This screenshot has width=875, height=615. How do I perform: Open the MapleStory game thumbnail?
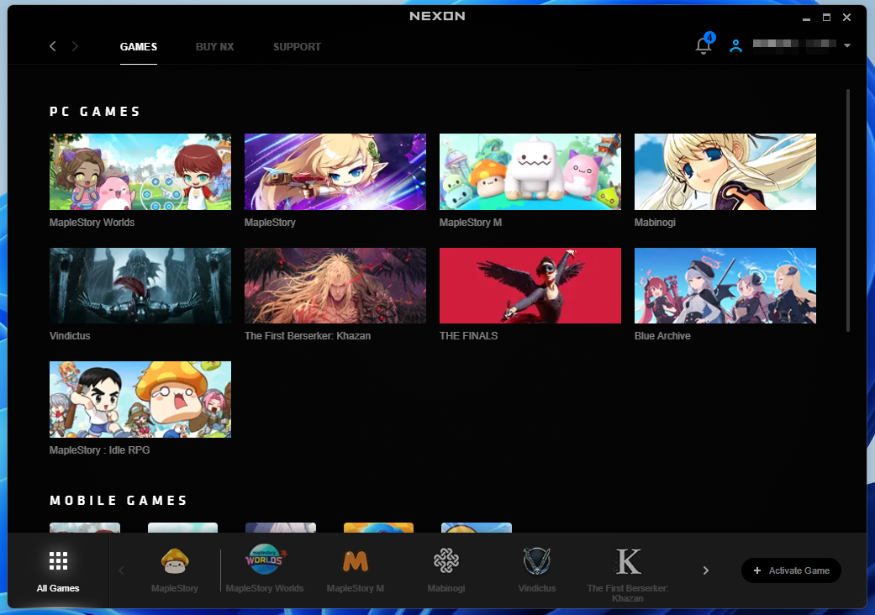[335, 171]
